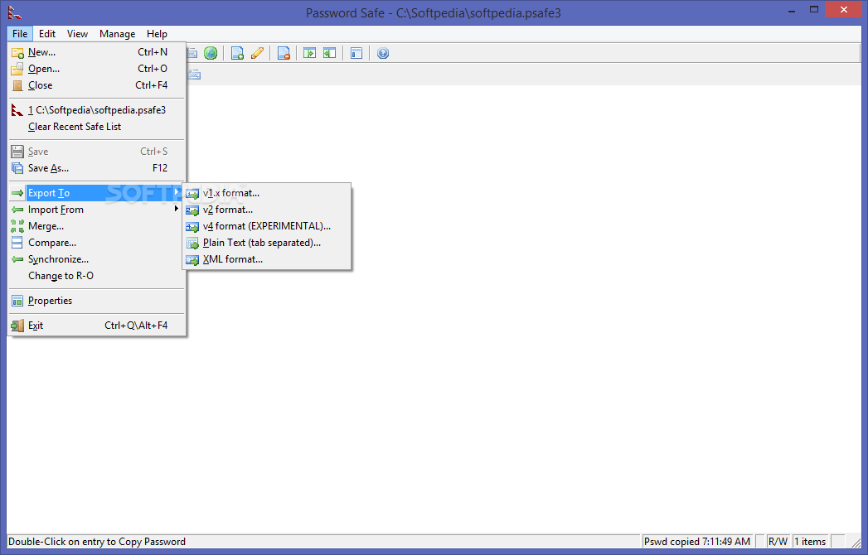Expand the Import From submenu
Image resolution: width=868 pixels, height=555 pixels.
(97, 210)
